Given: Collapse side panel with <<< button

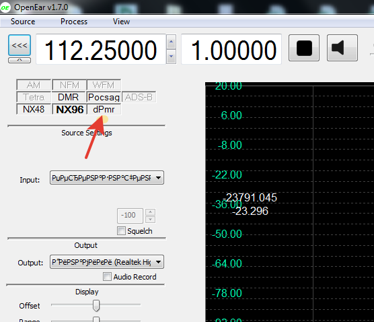Looking at the screenshot, I should click(x=20, y=45).
